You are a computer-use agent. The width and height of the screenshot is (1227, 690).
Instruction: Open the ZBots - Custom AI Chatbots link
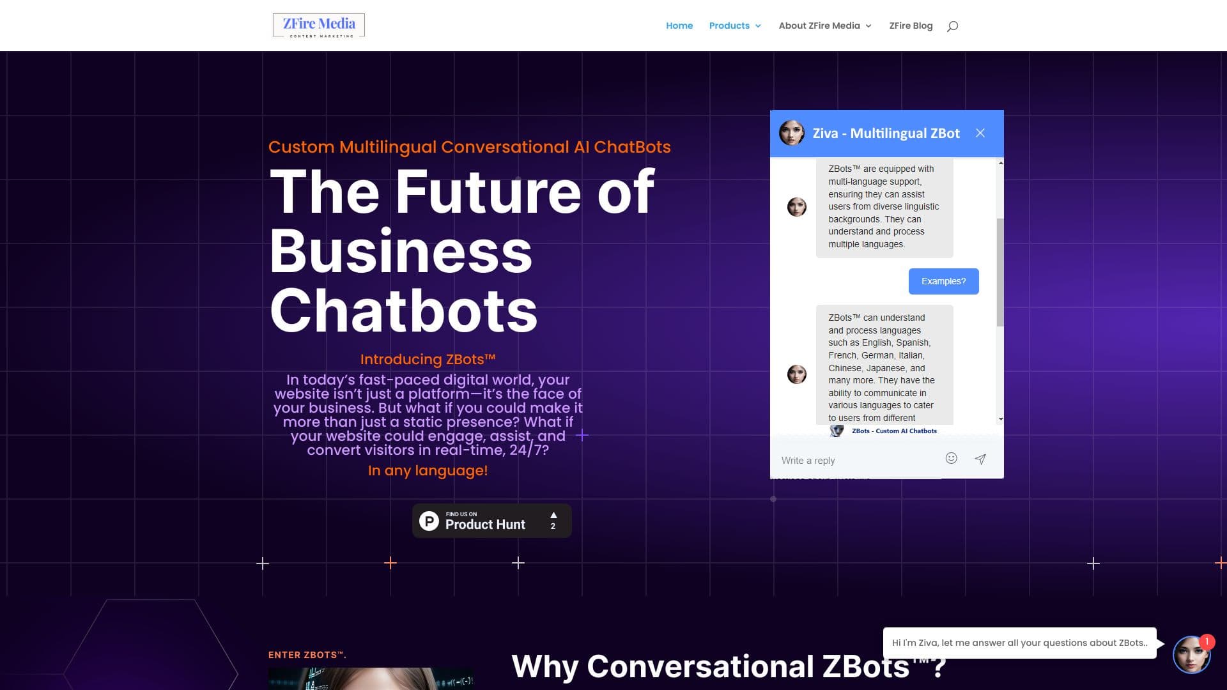893,431
